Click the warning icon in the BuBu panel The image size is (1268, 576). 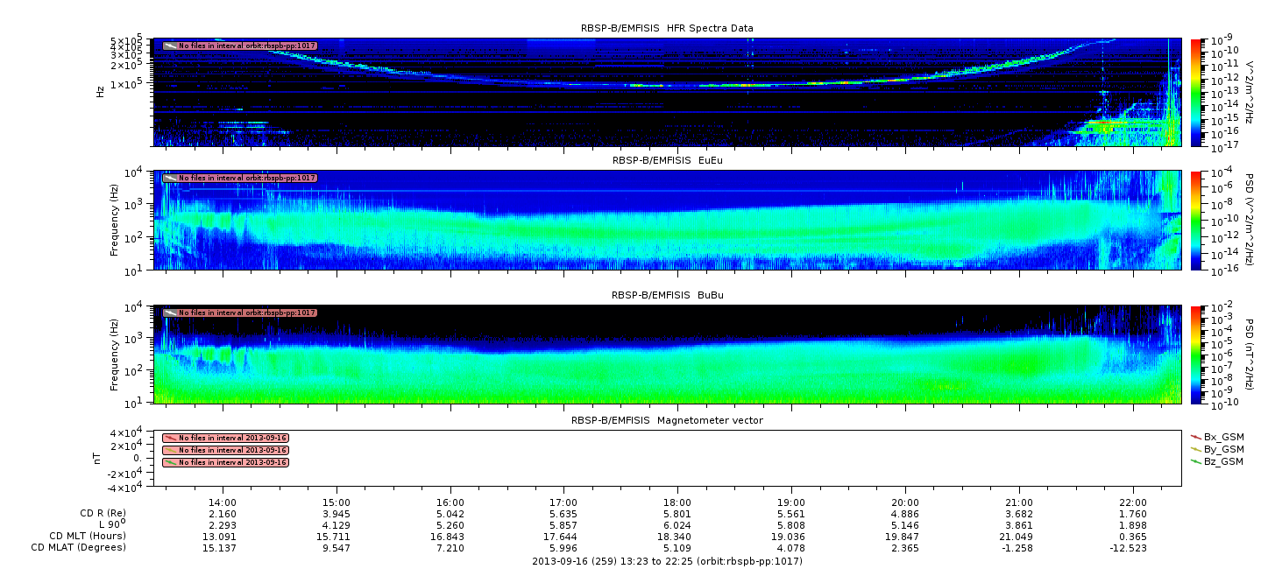170,313
